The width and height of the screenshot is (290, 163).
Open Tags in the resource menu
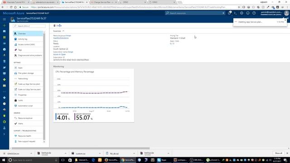pos(28,50)
